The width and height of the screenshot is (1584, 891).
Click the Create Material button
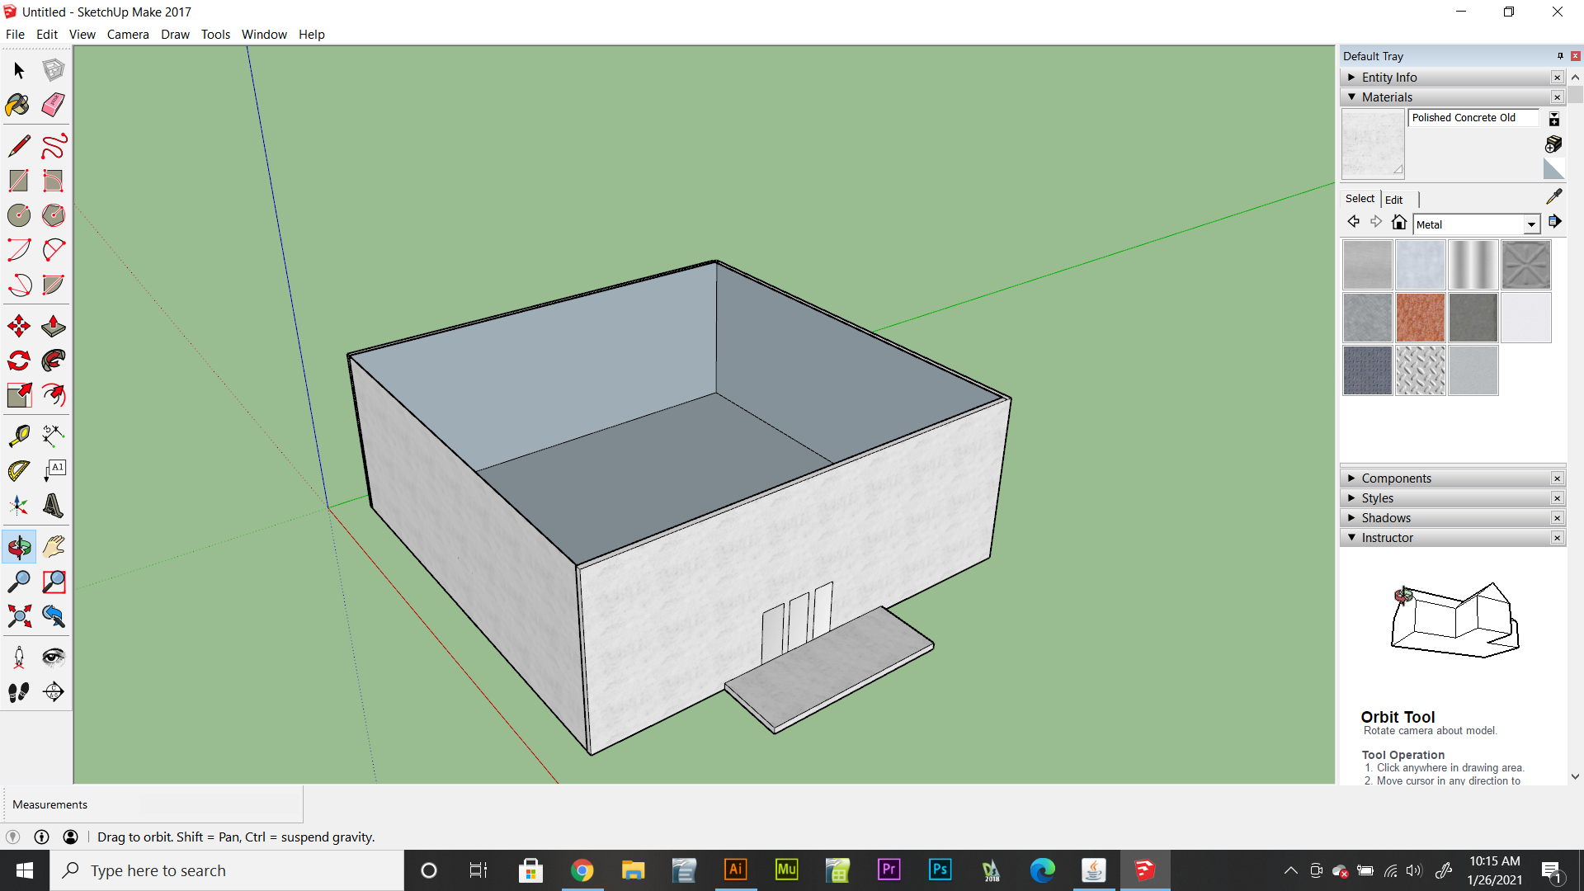[x=1553, y=144]
